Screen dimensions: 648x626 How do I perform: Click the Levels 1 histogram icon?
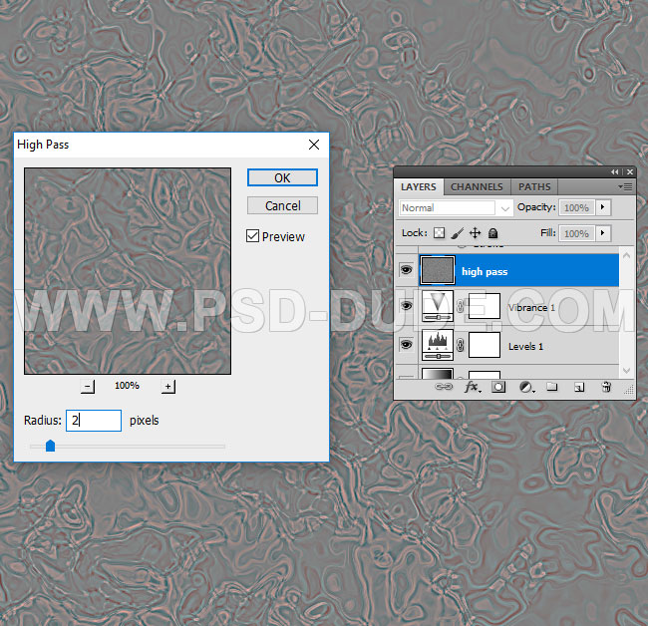[x=438, y=345]
